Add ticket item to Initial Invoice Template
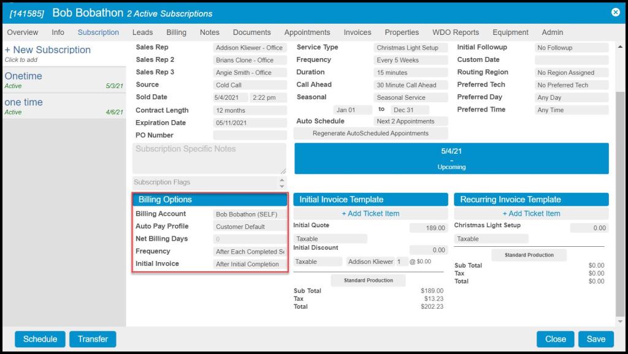This screenshot has width=628, height=354. click(x=370, y=214)
